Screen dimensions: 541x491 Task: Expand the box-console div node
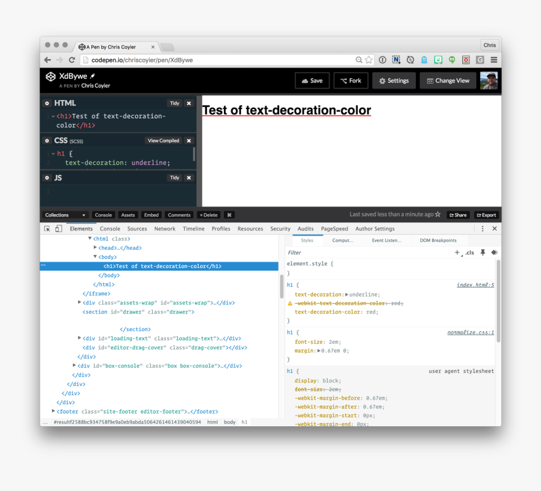pyautogui.click(x=74, y=365)
